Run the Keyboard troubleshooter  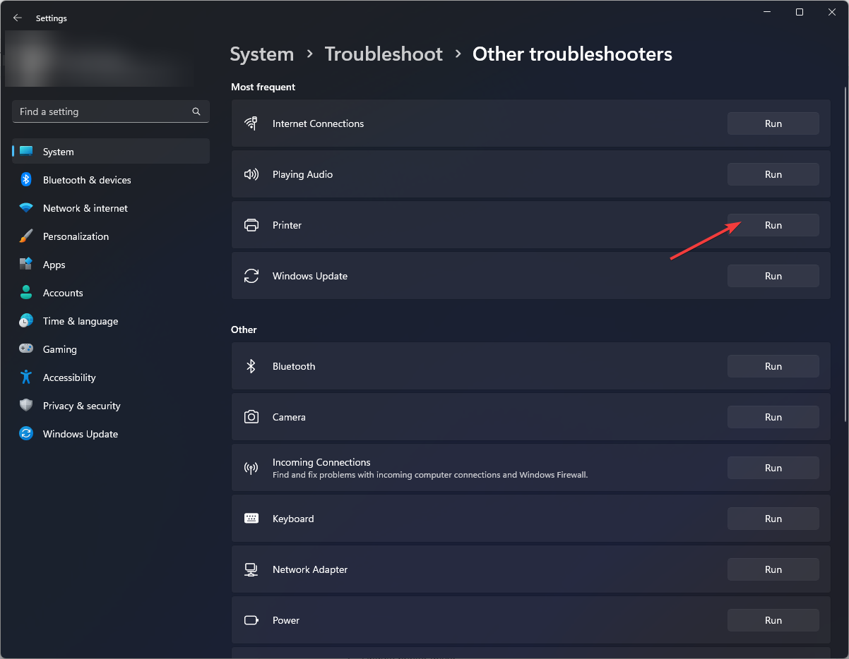[773, 519]
